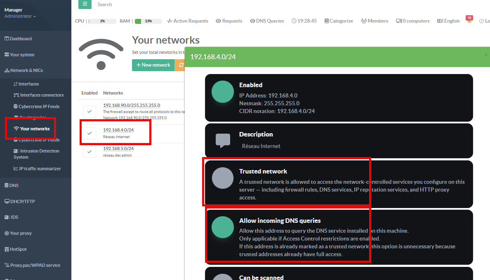
Task: Close the 192.168.4.0/24 panel
Action: (486, 55)
